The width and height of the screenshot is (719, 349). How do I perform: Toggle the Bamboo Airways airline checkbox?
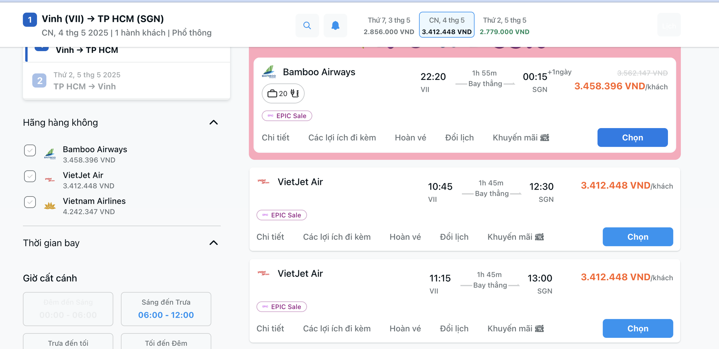coord(30,150)
